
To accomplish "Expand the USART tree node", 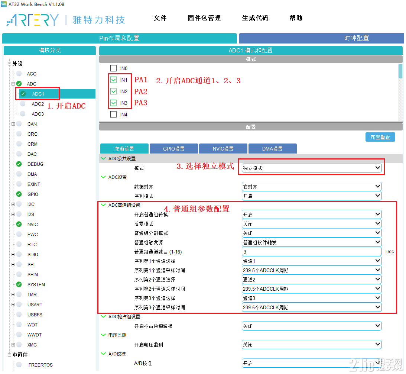I will coord(13,304).
